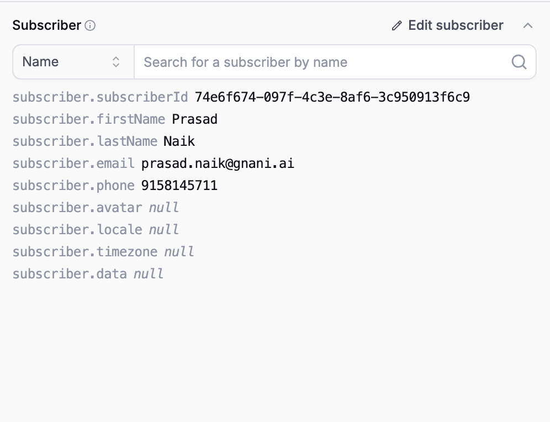Click the subscriber.data null value
This screenshot has height=422, width=550.
[149, 274]
